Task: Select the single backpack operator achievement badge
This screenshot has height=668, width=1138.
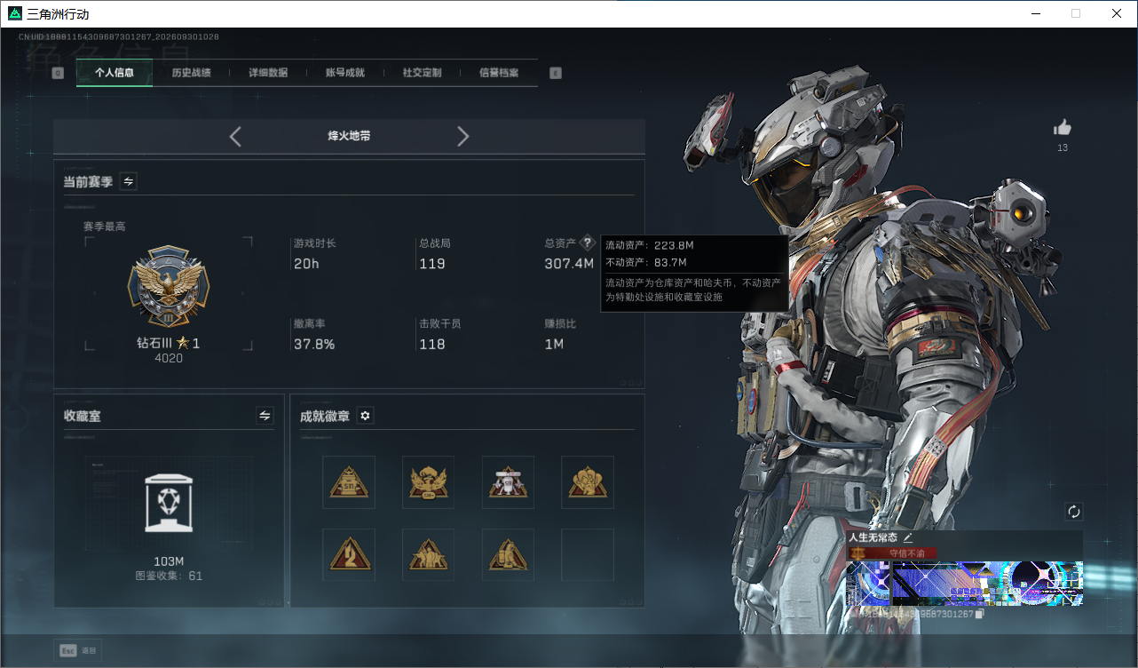Action: 508,555
